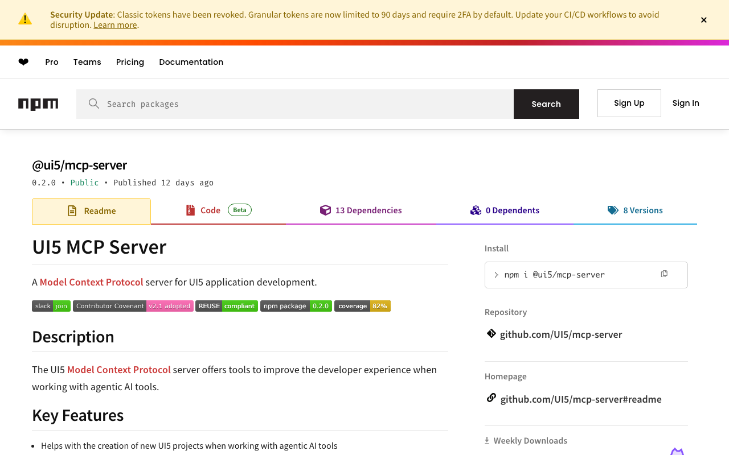Click the Beta label on Code tab

(240, 210)
